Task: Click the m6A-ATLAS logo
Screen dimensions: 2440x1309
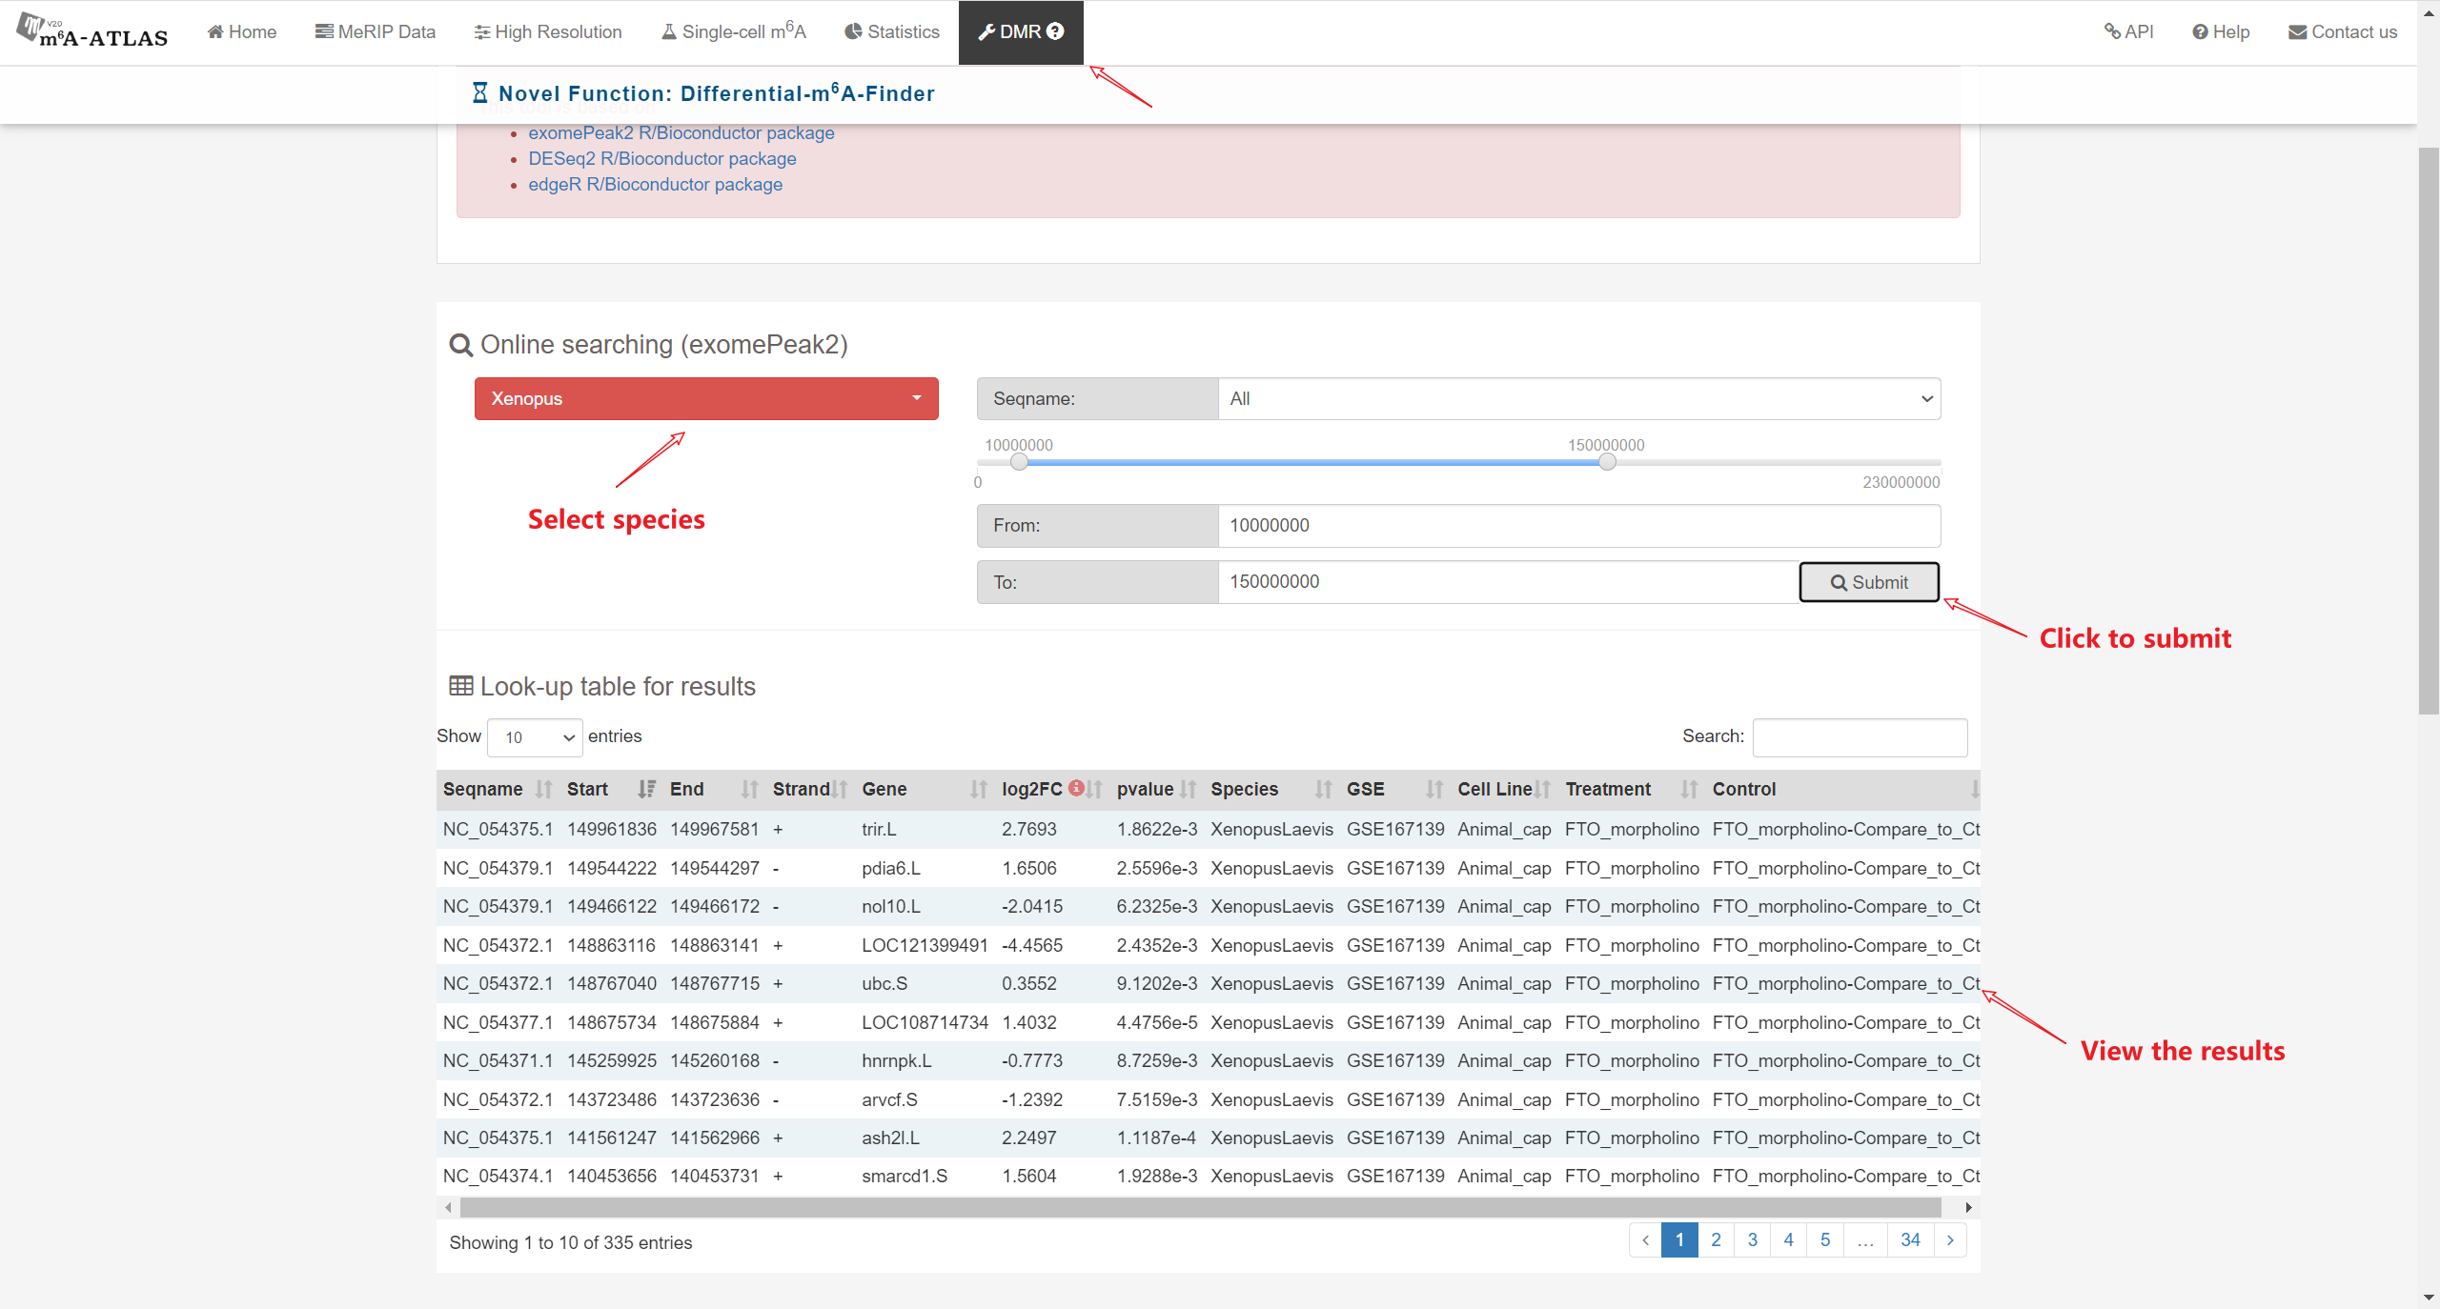Action: coord(91,30)
